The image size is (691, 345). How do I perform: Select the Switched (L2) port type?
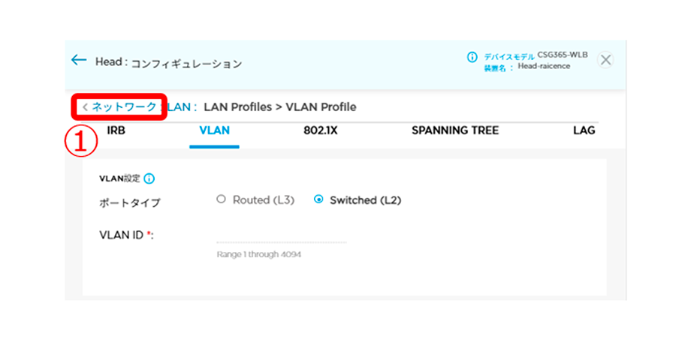pos(318,199)
